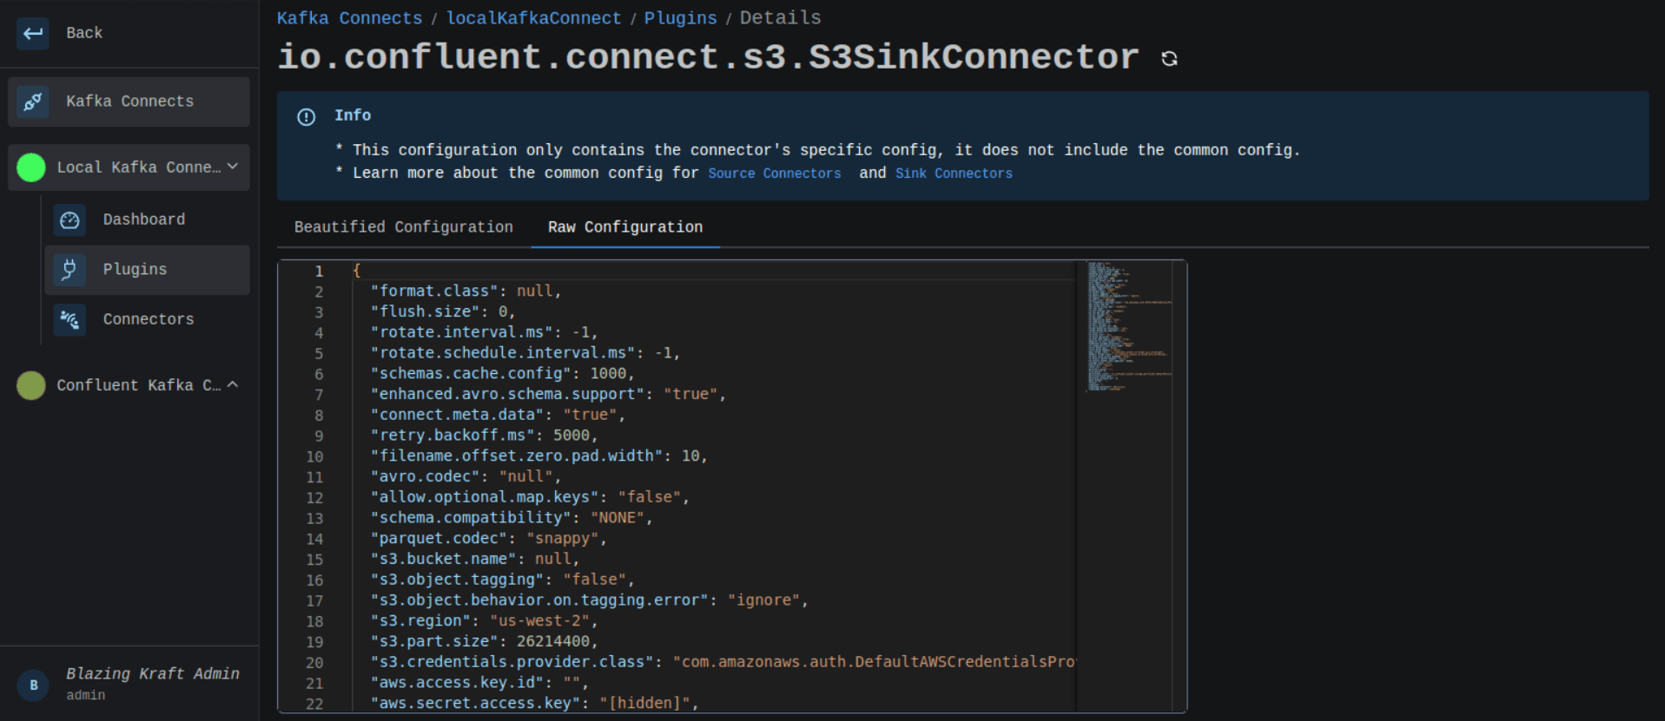The width and height of the screenshot is (1665, 721).
Task: Click the user avatar labeled B
Action: pos(34,685)
